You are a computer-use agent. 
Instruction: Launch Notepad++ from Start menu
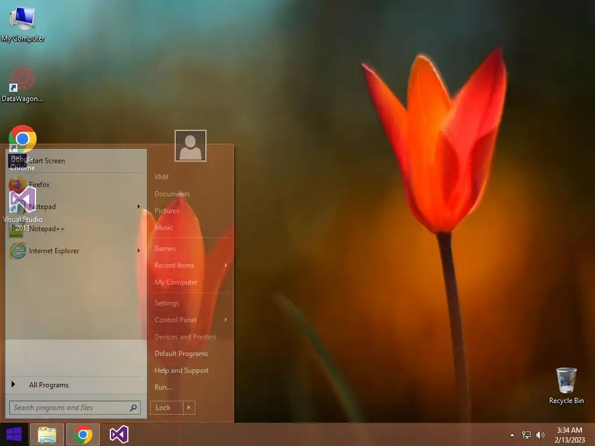[76, 229]
